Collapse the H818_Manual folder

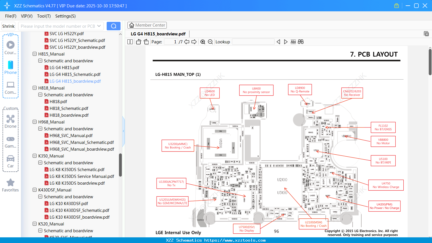point(35,88)
